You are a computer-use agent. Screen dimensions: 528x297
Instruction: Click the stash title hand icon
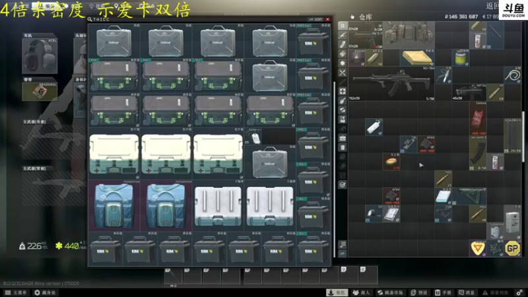(x=352, y=16)
